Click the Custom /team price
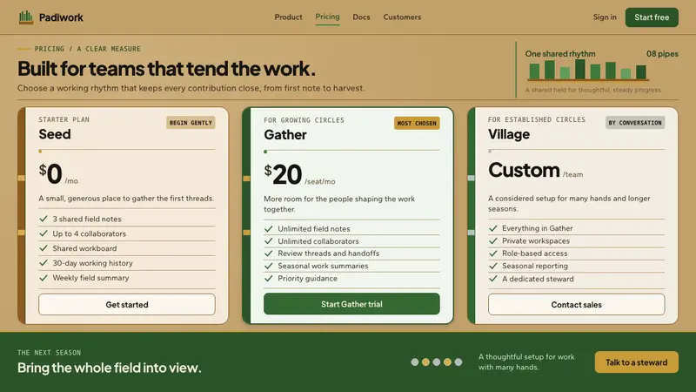The width and height of the screenshot is (696, 392). click(536, 170)
